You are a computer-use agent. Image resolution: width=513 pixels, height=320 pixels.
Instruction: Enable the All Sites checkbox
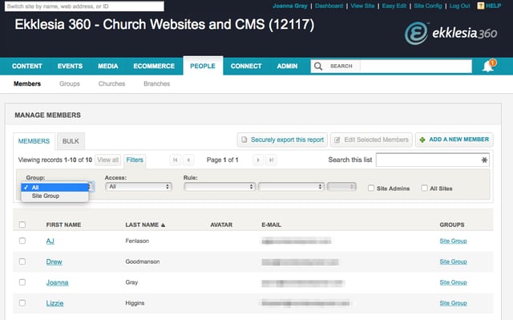[x=424, y=188]
